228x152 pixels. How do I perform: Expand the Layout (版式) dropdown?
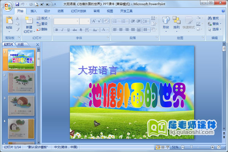[44, 18]
